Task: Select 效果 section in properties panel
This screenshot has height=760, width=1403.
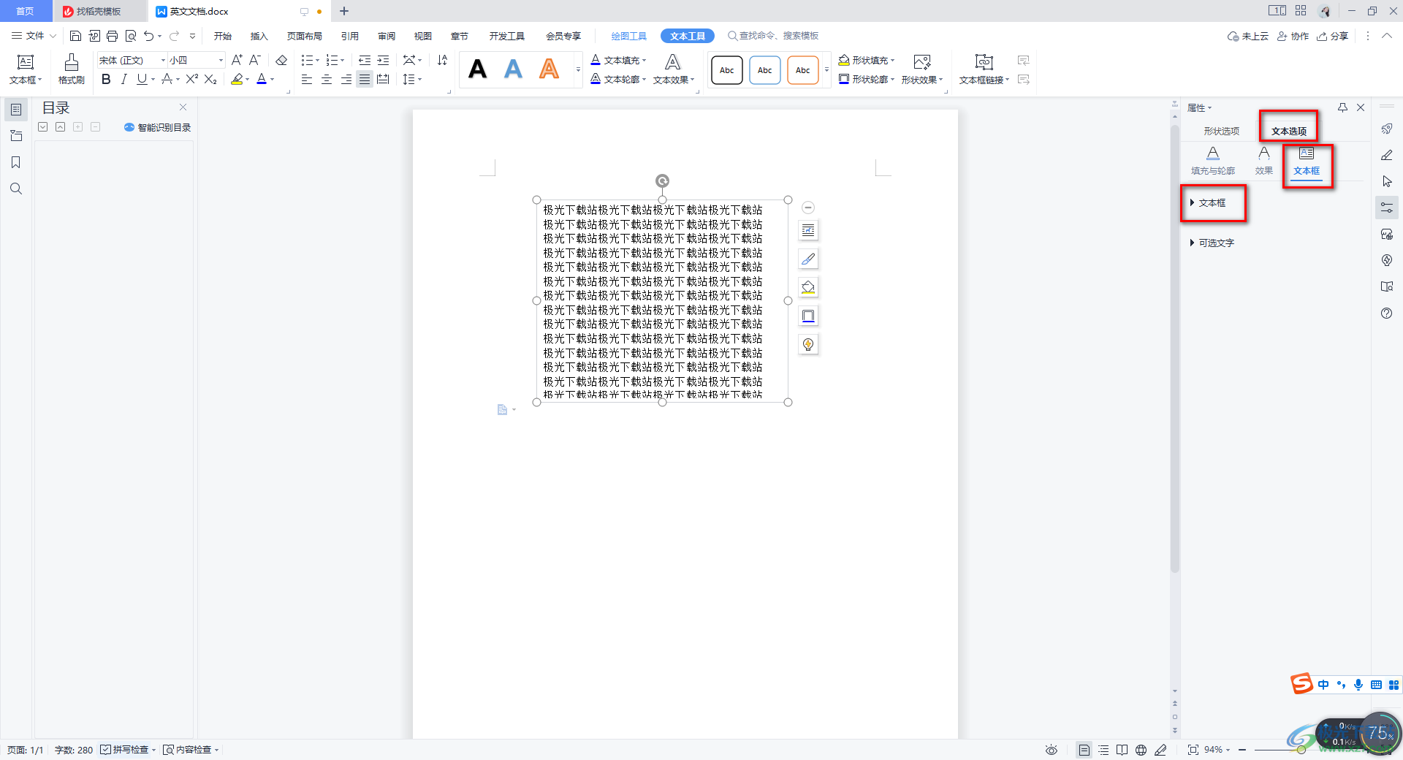Action: click(1264, 161)
